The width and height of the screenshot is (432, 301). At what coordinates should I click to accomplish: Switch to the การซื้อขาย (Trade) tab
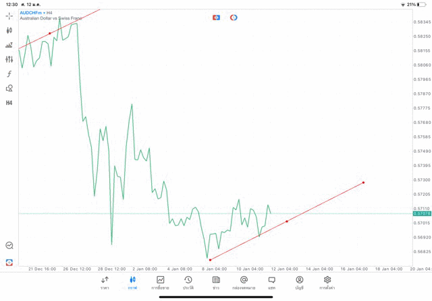tap(160, 283)
